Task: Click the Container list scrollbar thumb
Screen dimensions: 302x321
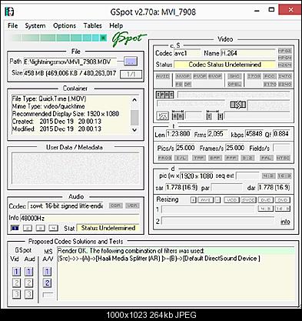Action: [x=134, y=118]
